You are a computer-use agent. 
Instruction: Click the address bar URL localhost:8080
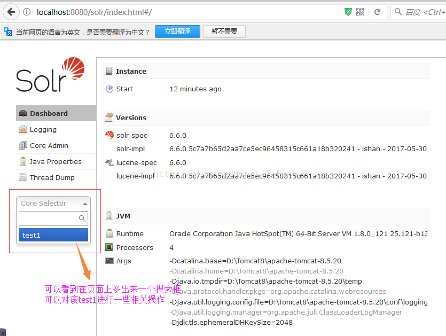click(x=95, y=12)
